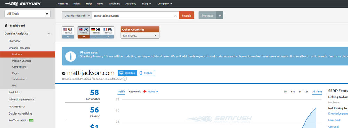The height and width of the screenshot is (128, 348).
Task: Open Overview in the sidebar
Action: point(14,41)
